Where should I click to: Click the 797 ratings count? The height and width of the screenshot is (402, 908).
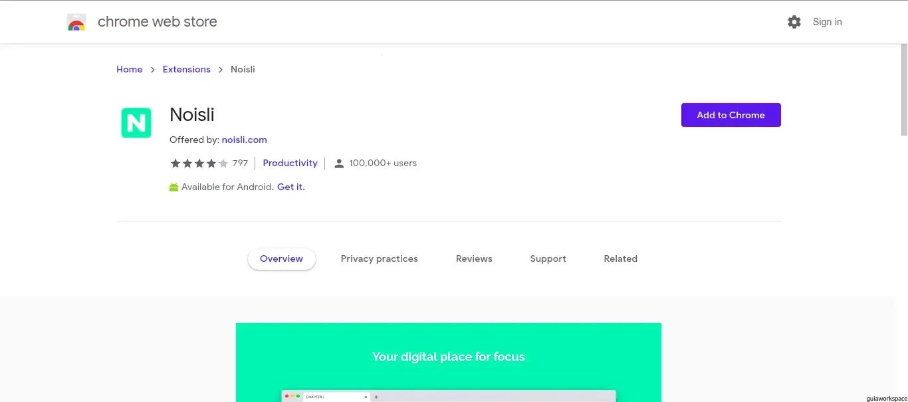[240, 163]
